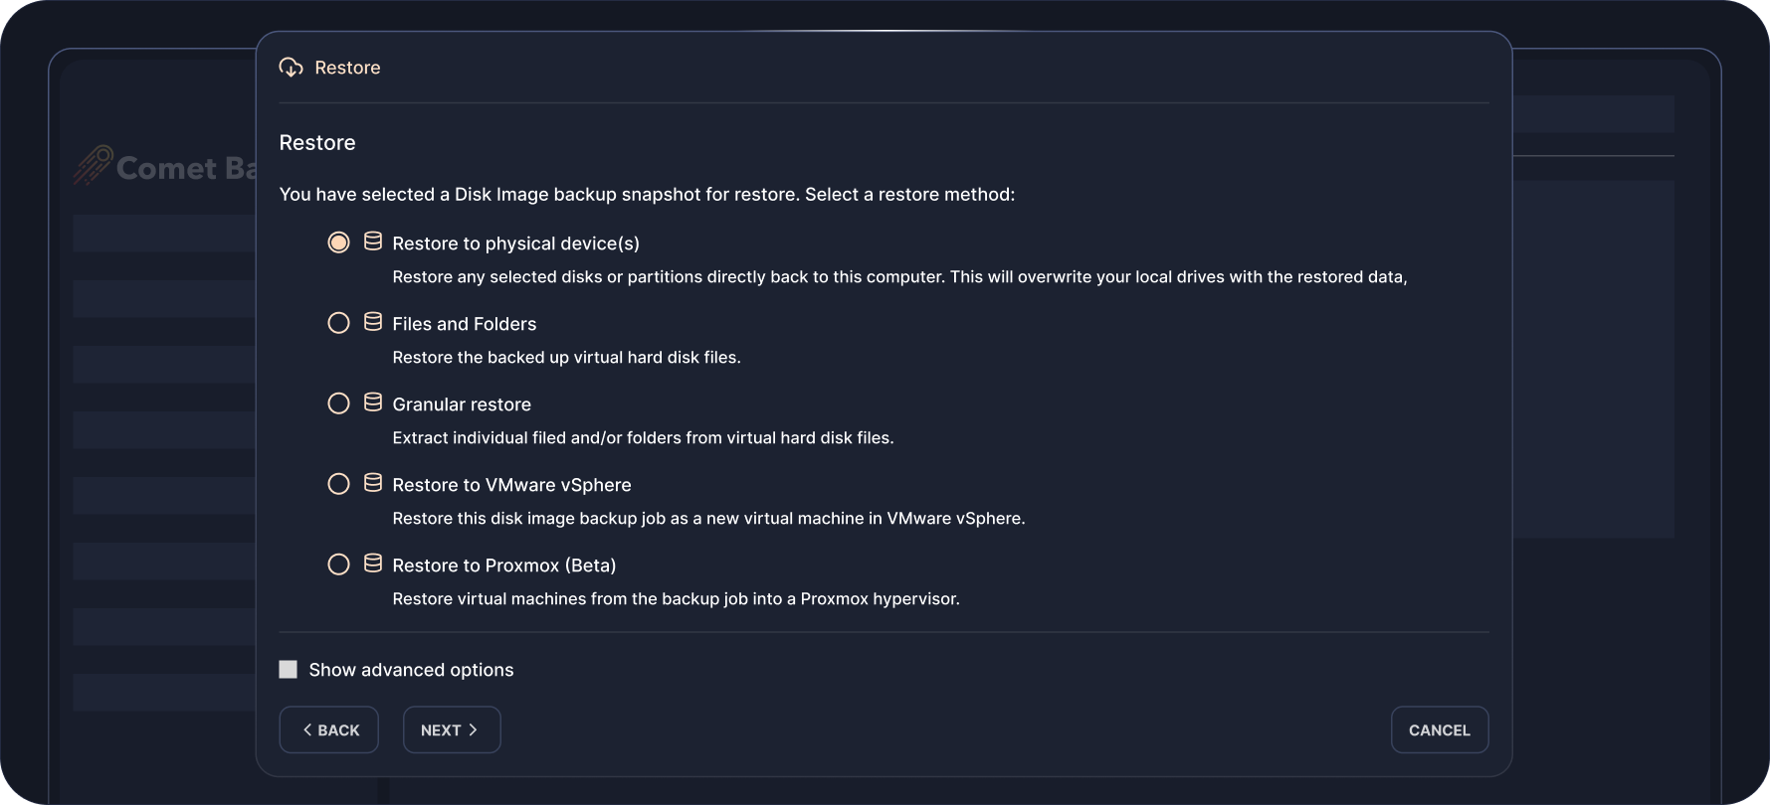The height and width of the screenshot is (805, 1770).
Task: Choose the Files and Folders radio option
Action: 338,323
